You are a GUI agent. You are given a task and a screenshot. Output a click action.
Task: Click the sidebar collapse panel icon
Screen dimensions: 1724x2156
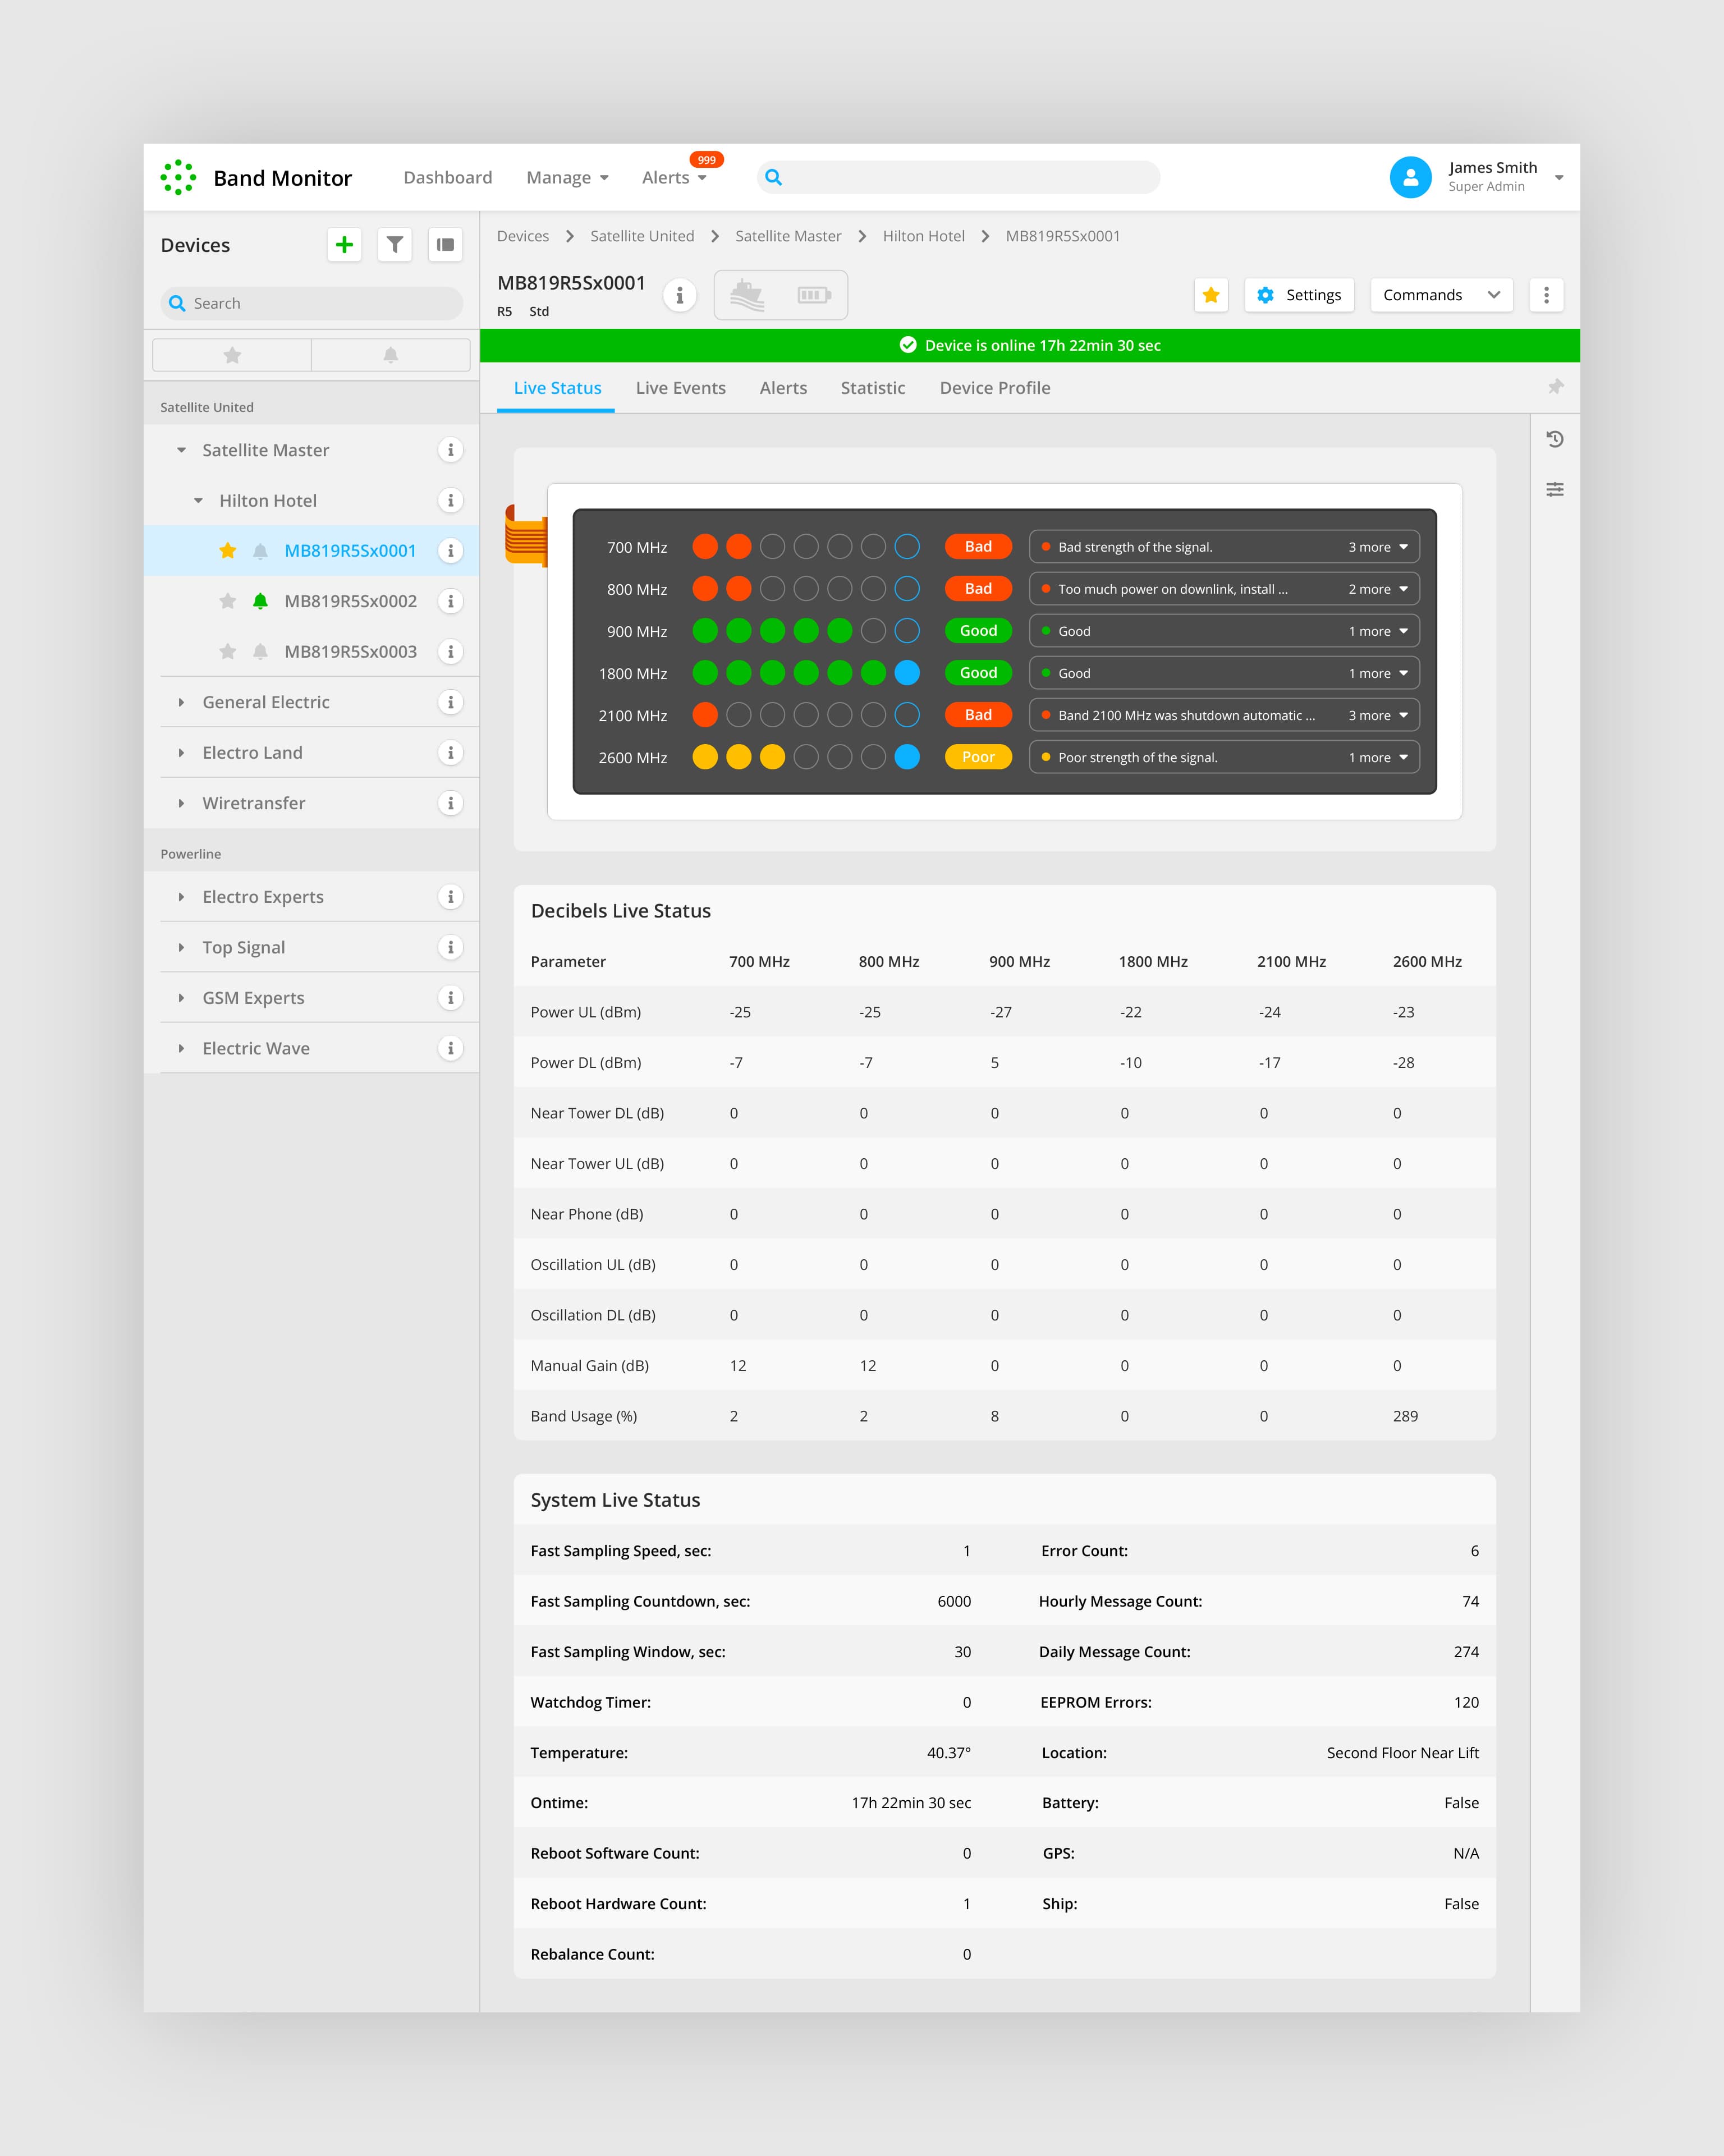(x=445, y=245)
